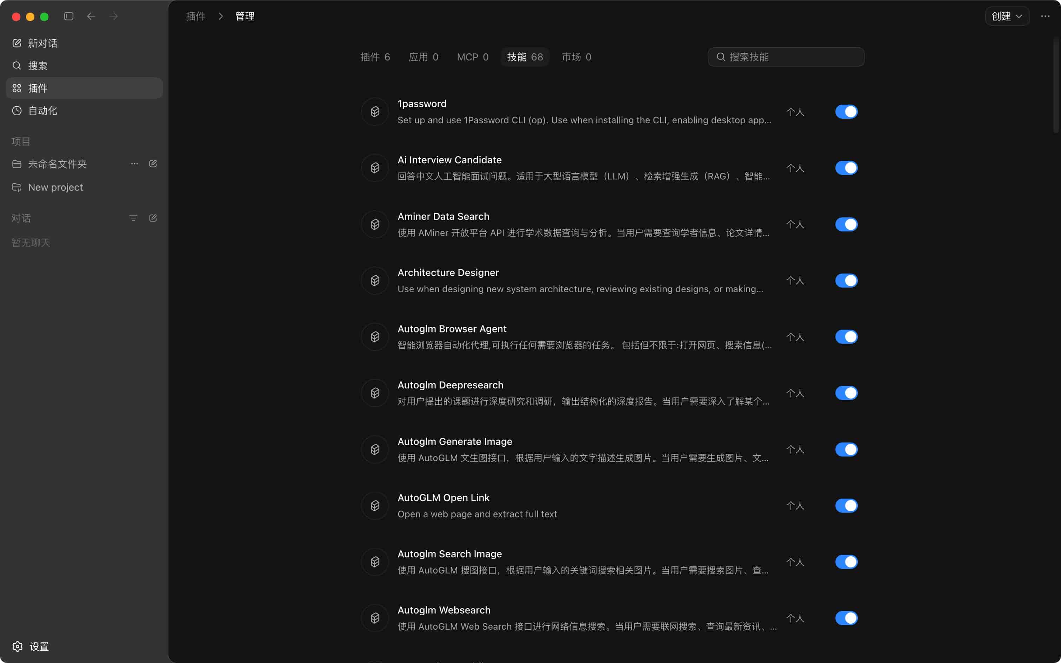Click the Autoglm Deepresearch skill icon
This screenshot has width=1061, height=663.
click(375, 393)
